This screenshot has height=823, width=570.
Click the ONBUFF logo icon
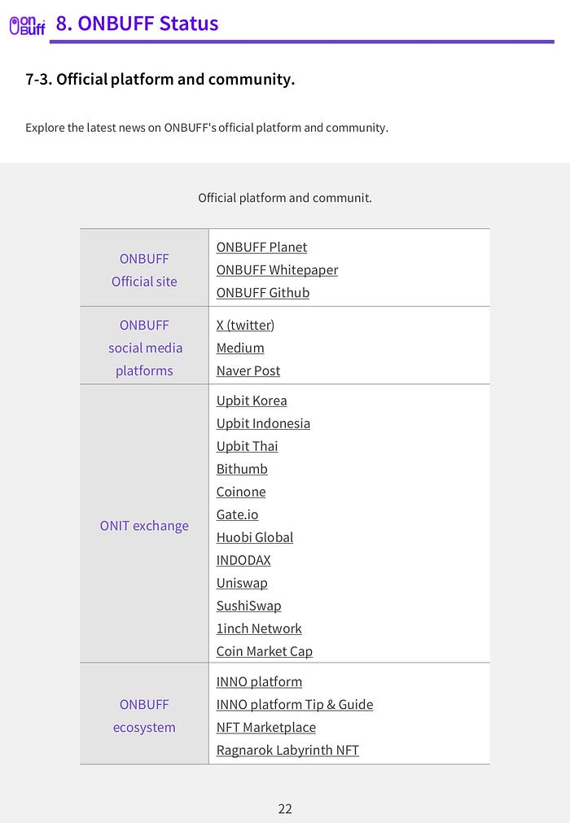click(x=28, y=25)
